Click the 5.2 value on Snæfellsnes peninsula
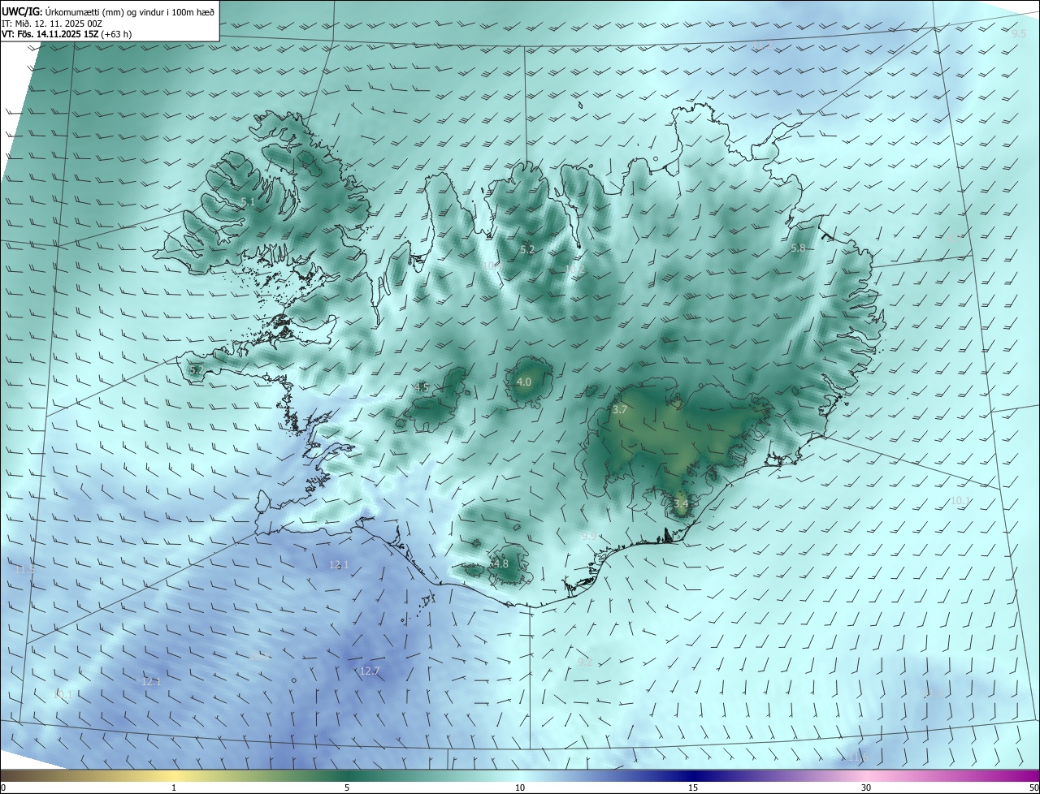 (197, 369)
